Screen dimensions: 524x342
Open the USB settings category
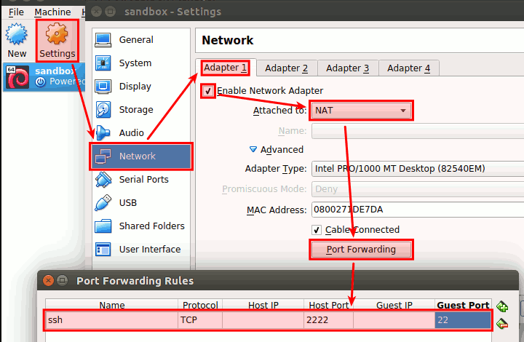pos(140,203)
